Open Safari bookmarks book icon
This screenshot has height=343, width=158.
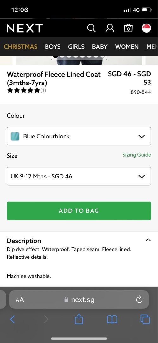click(112, 319)
